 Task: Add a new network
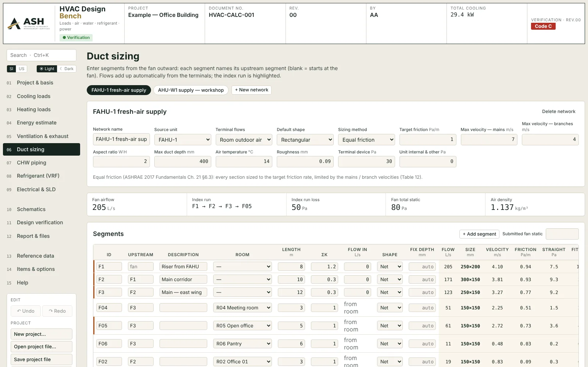251,90
